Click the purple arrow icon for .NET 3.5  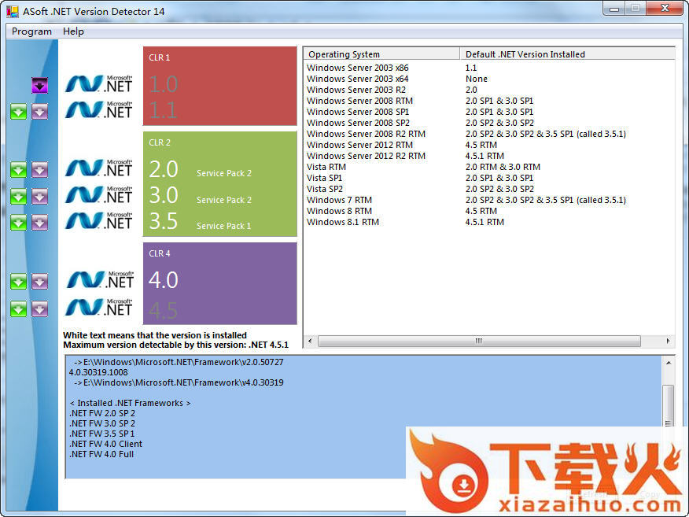coord(39,223)
